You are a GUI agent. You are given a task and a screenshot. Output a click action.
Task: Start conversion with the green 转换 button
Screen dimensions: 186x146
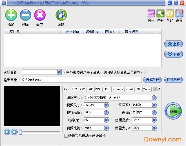(173, 111)
